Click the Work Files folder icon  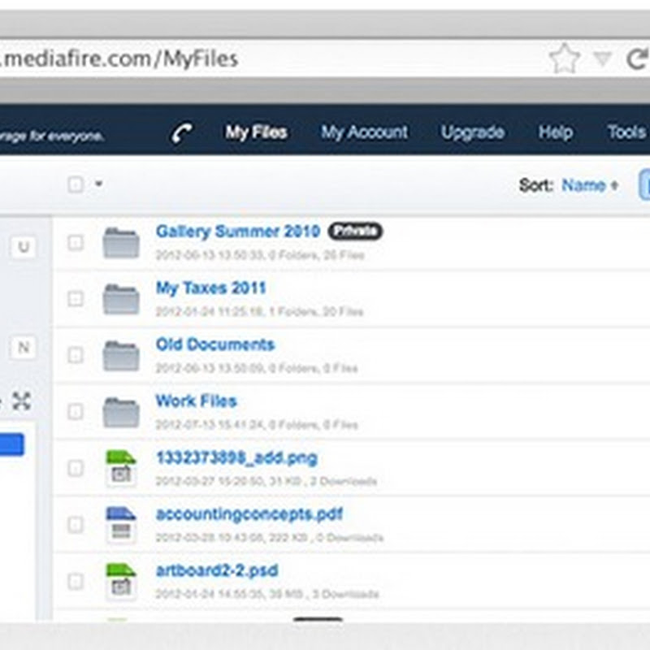121,412
